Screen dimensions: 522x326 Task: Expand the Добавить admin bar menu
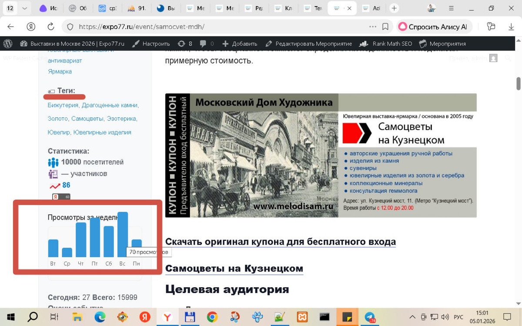240,43
